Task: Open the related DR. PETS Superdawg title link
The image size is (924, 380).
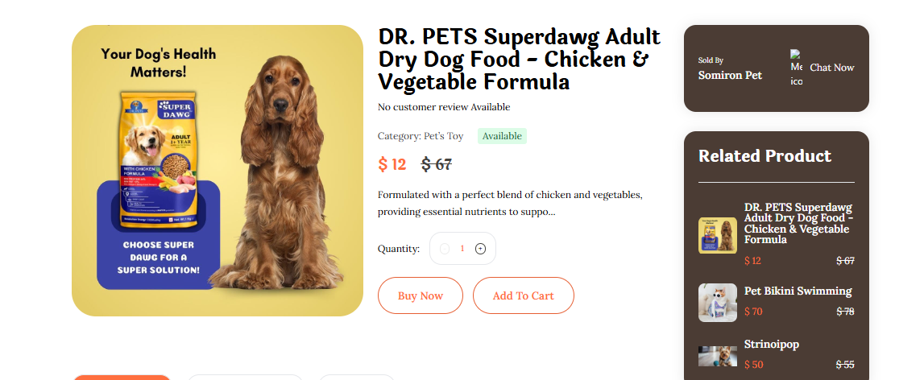Action: [798, 223]
